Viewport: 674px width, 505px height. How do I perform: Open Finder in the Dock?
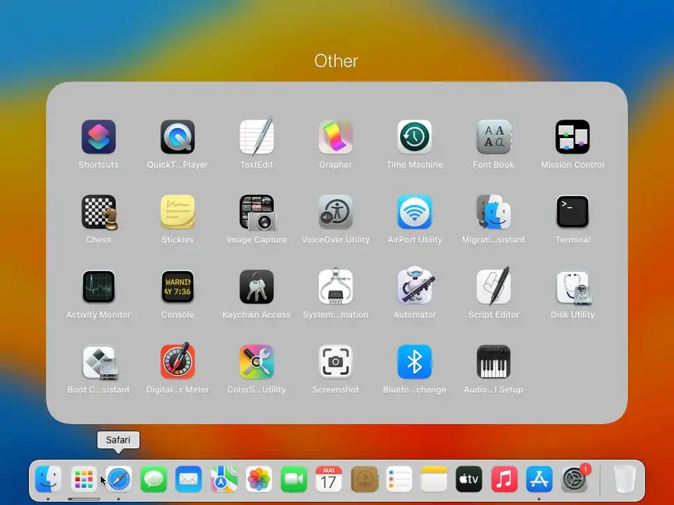pos(48,479)
